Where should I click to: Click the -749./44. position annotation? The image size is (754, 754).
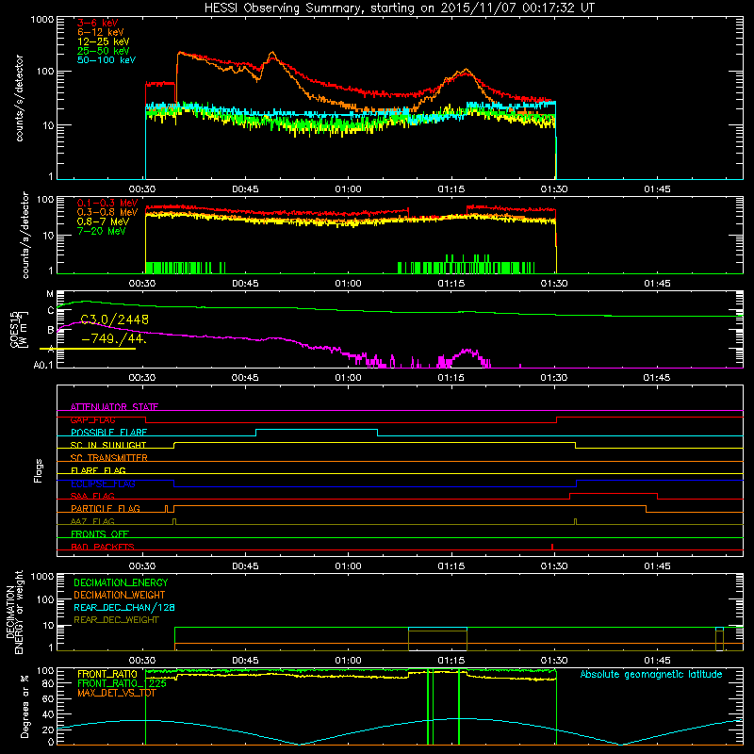click(x=113, y=338)
